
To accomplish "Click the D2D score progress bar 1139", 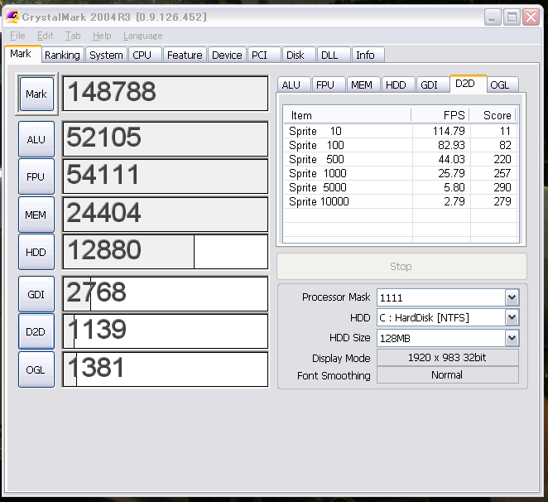I will [166, 331].
